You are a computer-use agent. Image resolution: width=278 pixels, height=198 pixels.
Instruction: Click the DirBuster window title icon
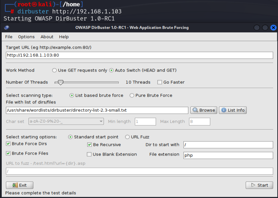[x=7, y=28]
